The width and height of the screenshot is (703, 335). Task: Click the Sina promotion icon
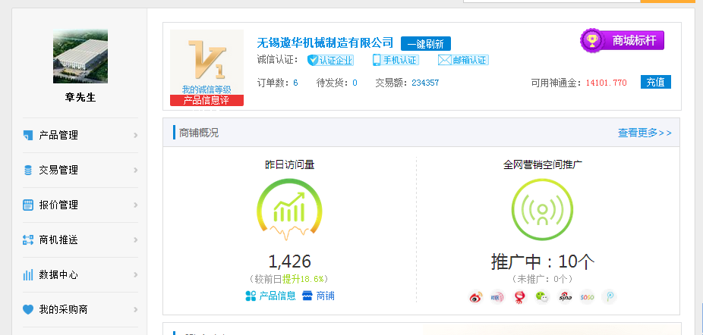565,296
